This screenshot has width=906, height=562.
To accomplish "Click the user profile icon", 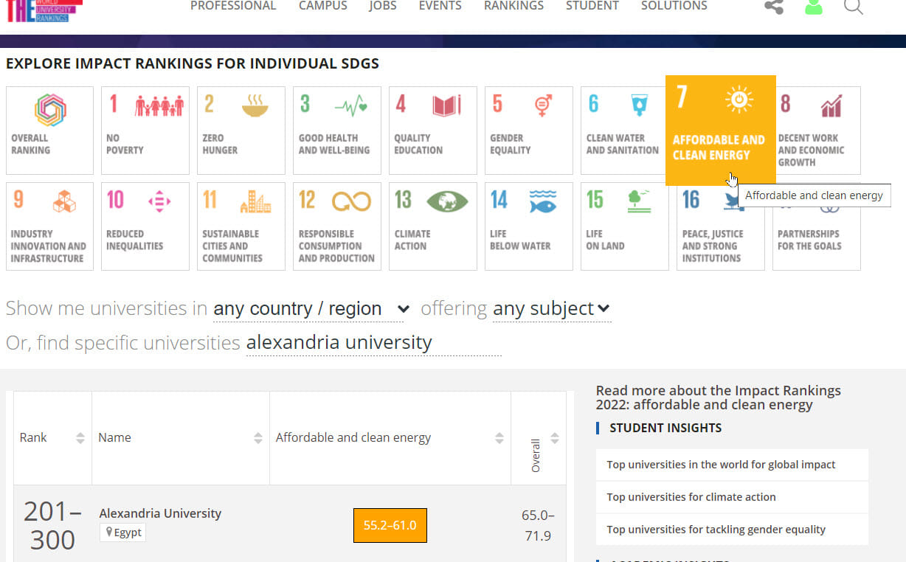I will pyautogui.click(x=814, y=7).
